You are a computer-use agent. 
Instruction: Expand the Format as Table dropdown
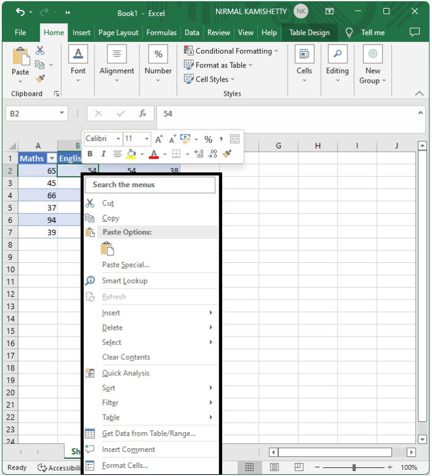[251, 65]
